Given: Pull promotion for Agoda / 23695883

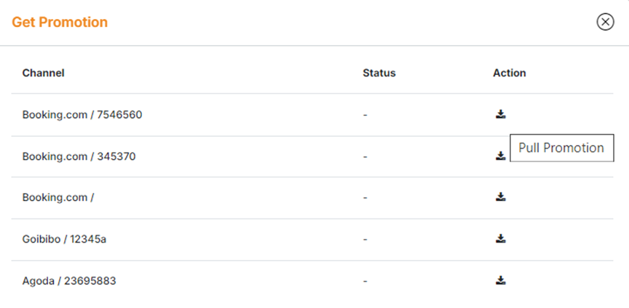Looking at the screenshot, I should click(x=500, y=280).
